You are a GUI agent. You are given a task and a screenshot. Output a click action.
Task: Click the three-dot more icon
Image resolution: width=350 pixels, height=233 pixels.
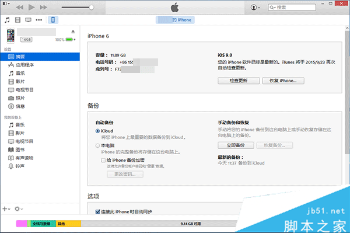coord(39,20)
